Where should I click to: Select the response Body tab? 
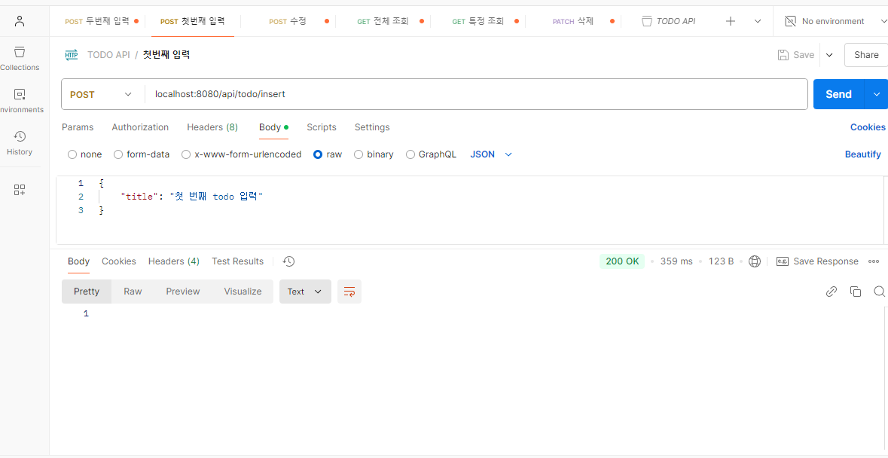tap(79, 261)
